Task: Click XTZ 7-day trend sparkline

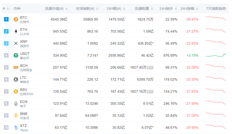Action: (216, 126)
